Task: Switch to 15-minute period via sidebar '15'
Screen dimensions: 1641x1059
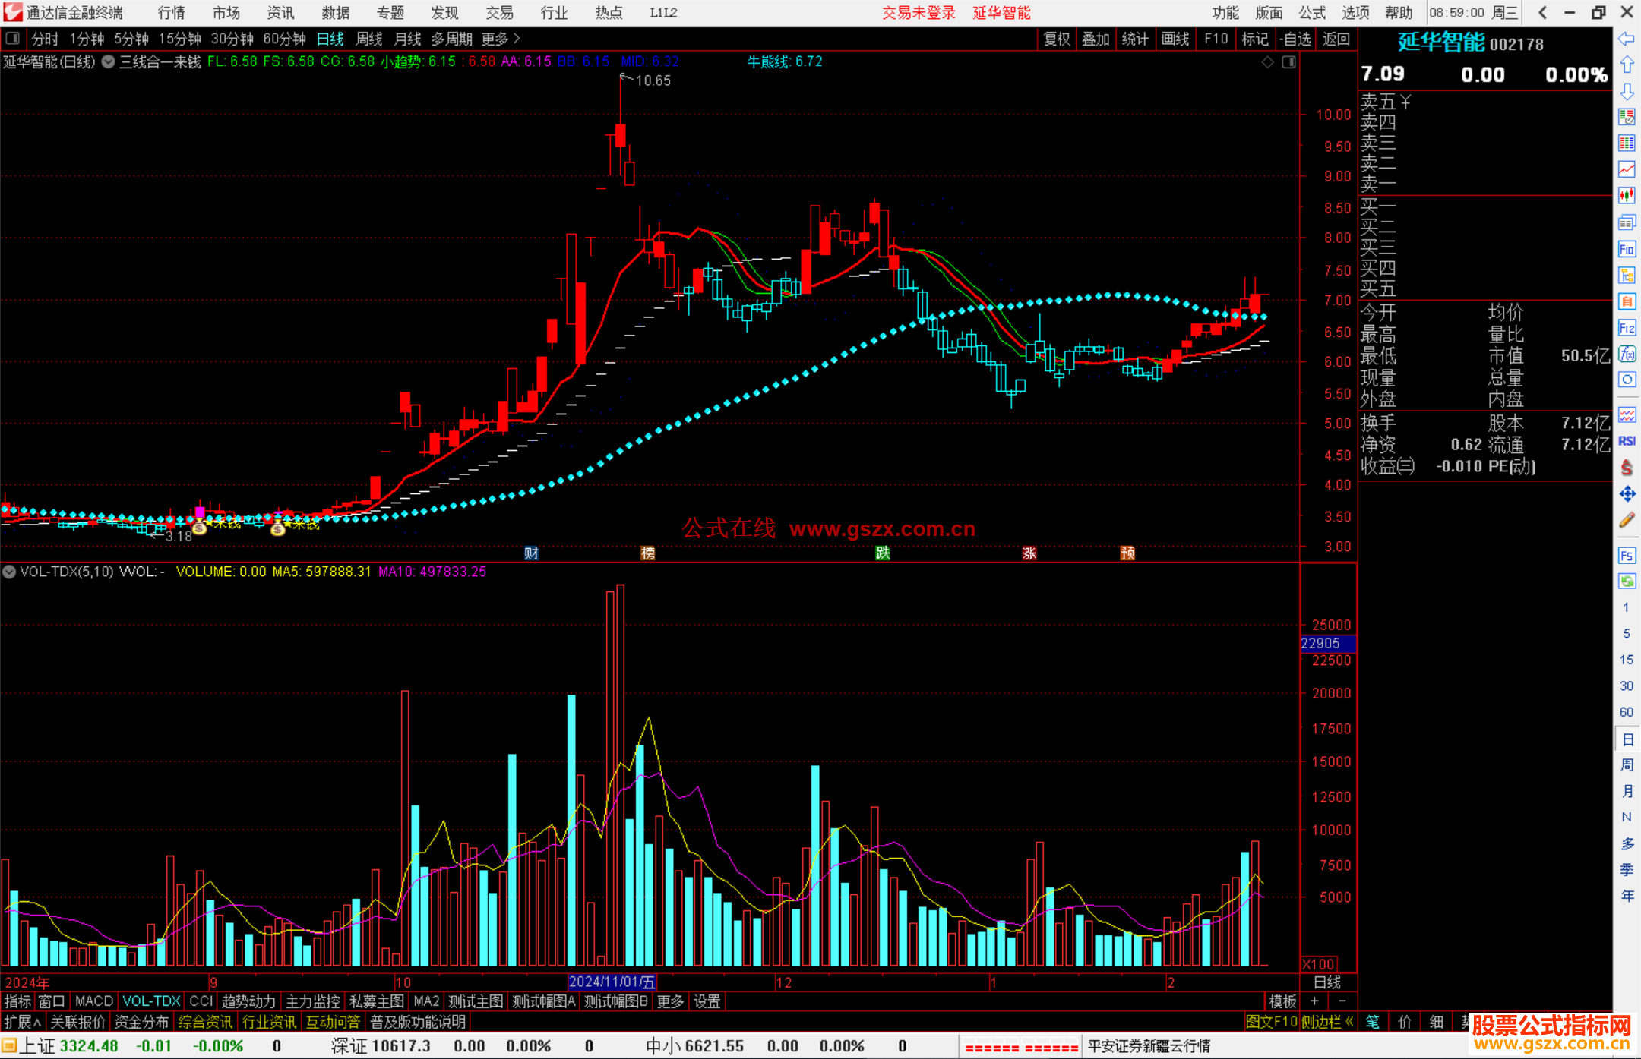Action: click(1626, 660)
